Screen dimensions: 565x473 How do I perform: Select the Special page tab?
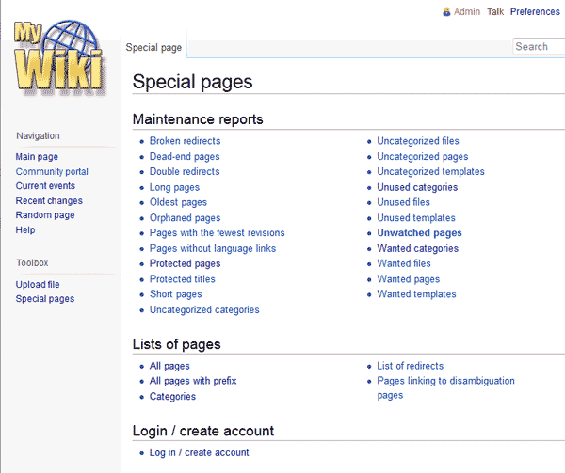(x=154, y=47)
